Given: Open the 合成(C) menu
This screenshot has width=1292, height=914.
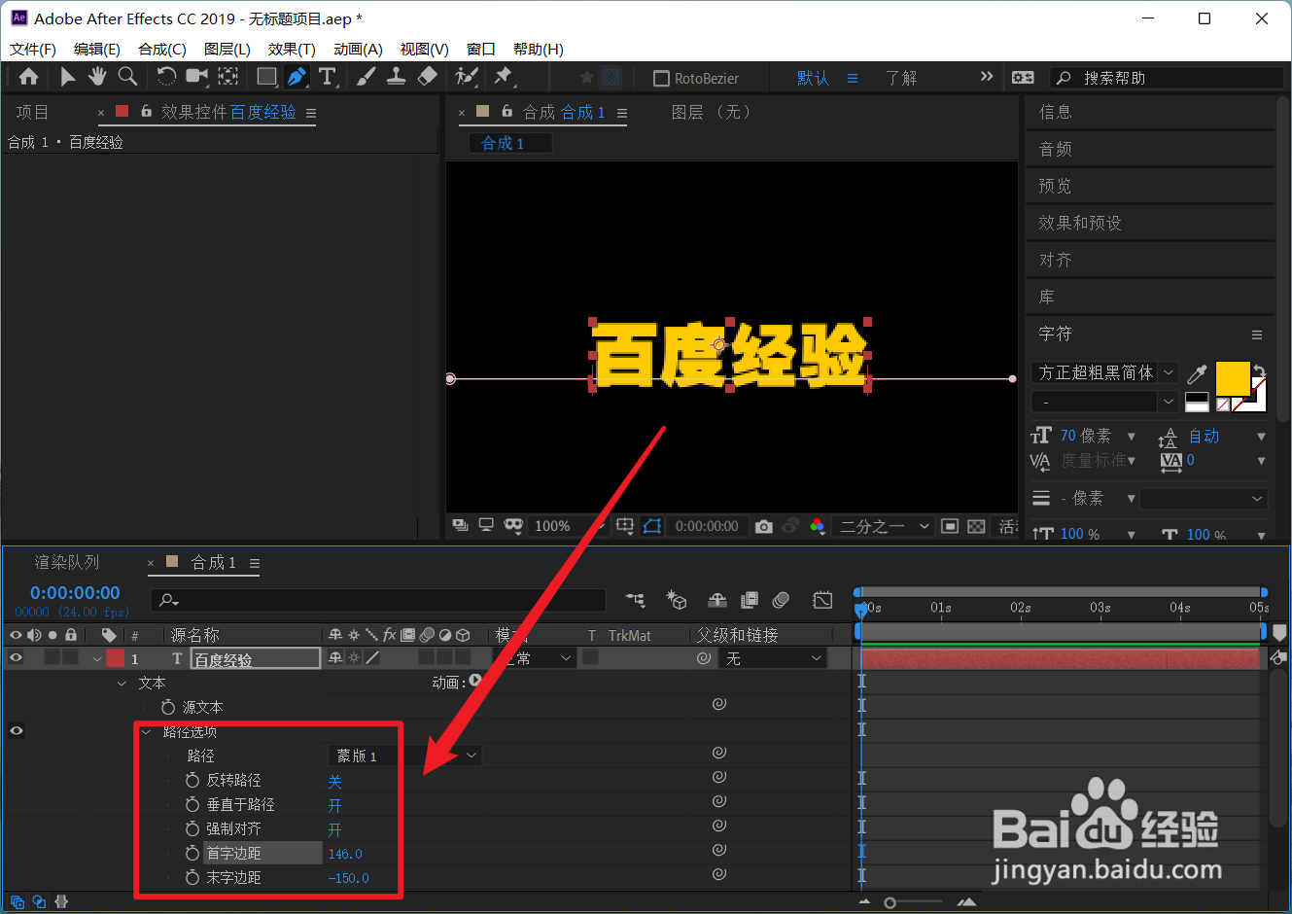Looking at the screenshot, I should (162, 49).
